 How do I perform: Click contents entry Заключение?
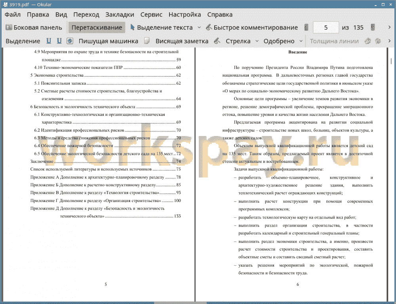[x=106, y=161]
